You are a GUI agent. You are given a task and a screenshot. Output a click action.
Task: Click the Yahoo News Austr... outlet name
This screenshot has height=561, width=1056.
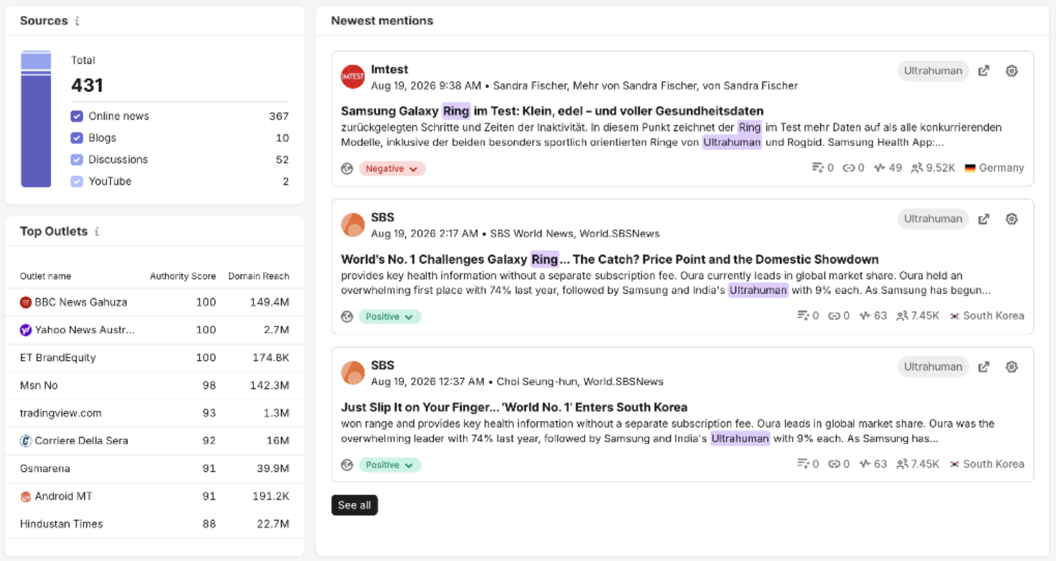[x=85, y=330]
